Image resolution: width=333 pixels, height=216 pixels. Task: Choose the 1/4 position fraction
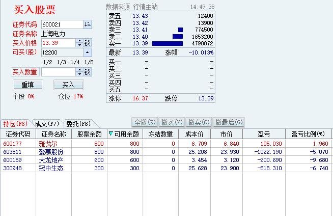[75, 62]
